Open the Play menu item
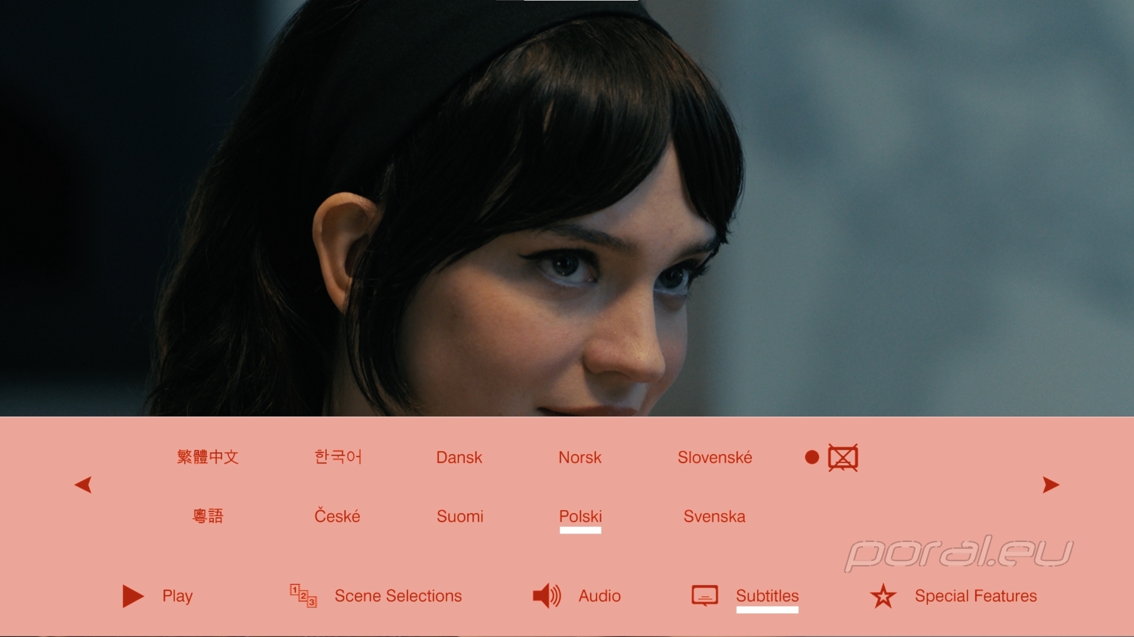Viewport: 1134px width, 637px height. click(x=178, y=596)
